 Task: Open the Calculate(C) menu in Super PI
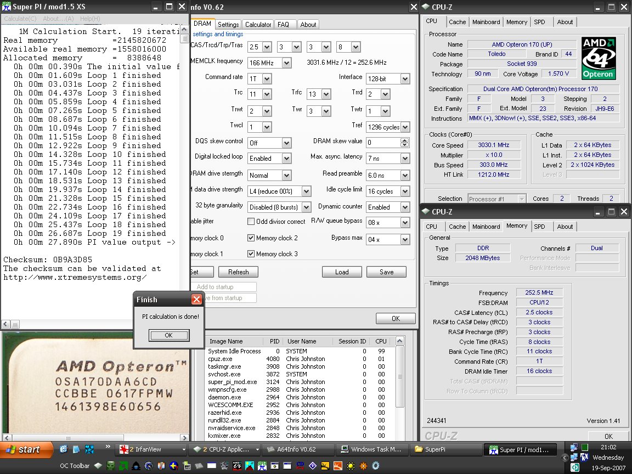coord(20,19)
